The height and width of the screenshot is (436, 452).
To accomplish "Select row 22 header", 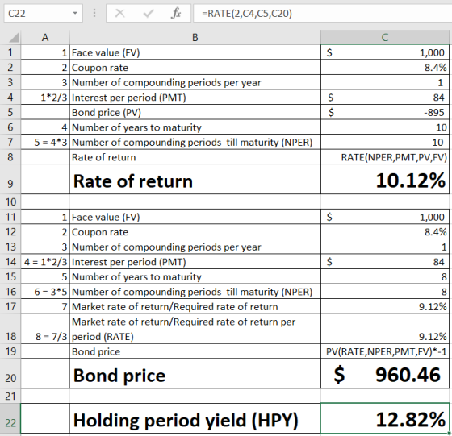I will click(10, 418).
